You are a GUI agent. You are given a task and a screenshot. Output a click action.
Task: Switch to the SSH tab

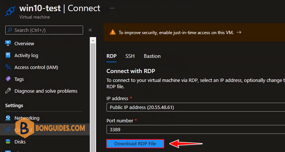coord(130,56)
